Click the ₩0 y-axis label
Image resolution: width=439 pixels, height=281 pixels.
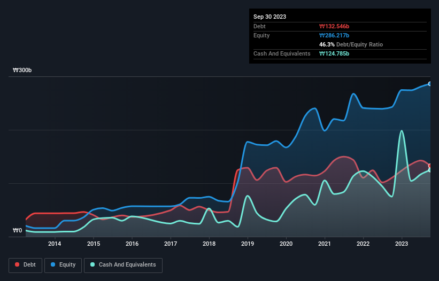[x=17, y=230]
